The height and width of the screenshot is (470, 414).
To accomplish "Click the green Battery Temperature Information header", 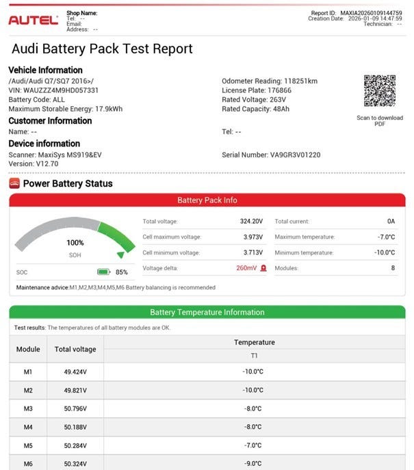I will click(x=207, y=312).
